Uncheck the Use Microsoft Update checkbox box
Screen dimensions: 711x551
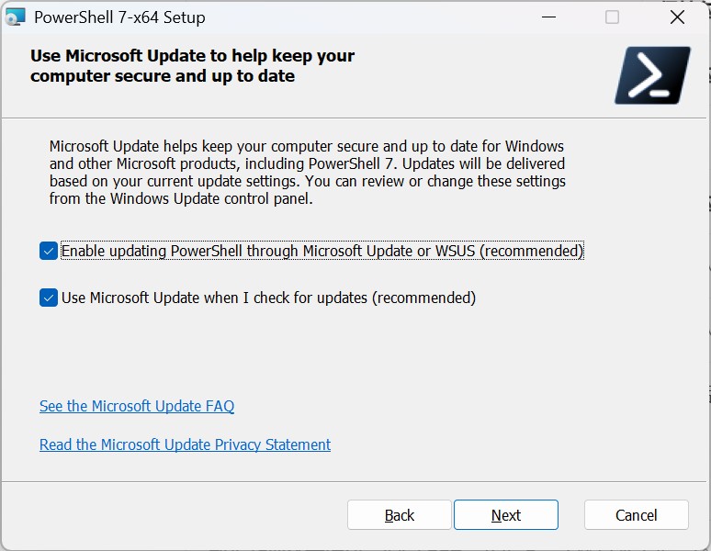(49, 298)
